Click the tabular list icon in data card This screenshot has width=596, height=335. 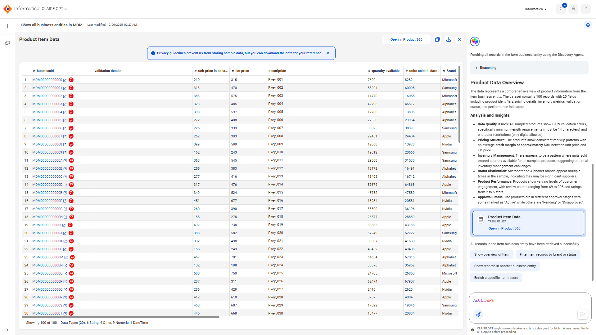[x=481, y=219]
